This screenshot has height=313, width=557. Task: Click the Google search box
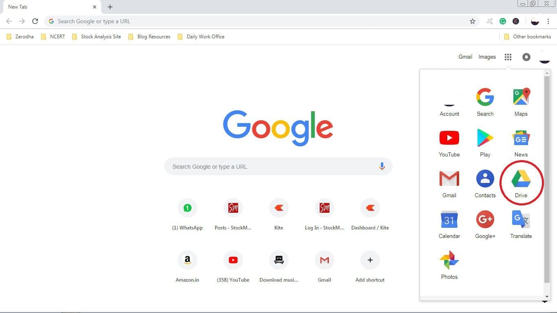coord(278,166)
